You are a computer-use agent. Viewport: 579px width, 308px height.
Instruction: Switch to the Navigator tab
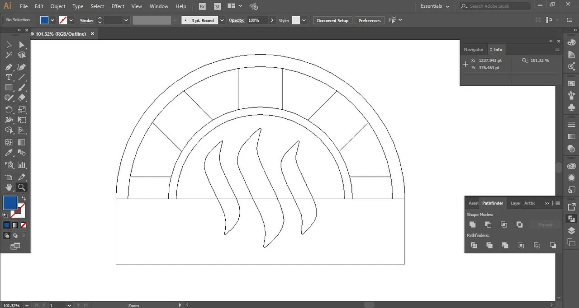pyautogui.click(x=474, y=49)
